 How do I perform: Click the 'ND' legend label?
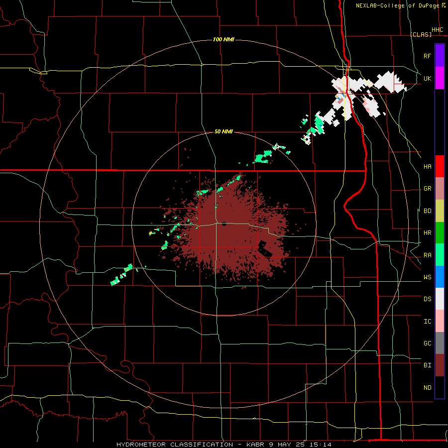428,387
